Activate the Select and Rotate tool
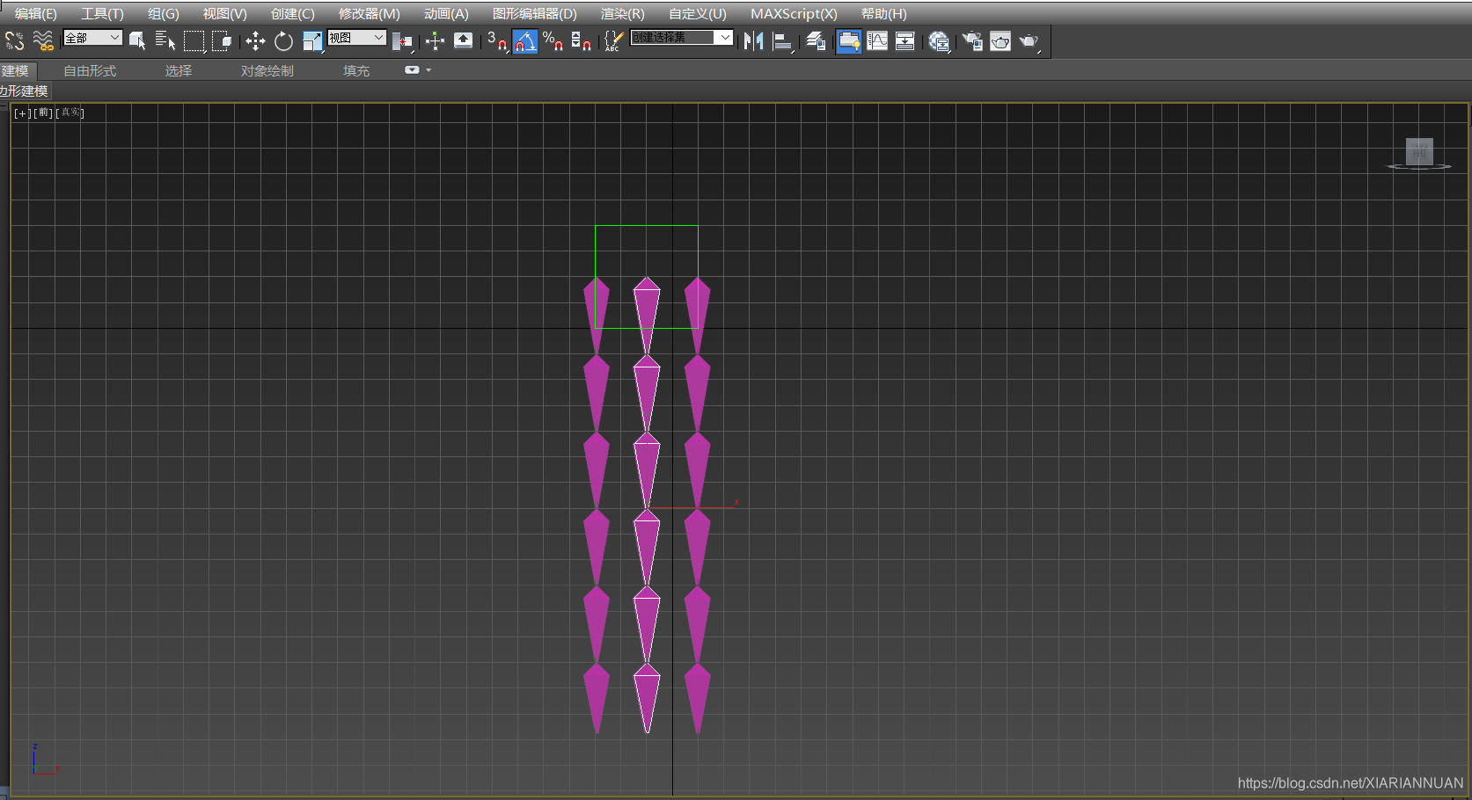 (283, 40)
